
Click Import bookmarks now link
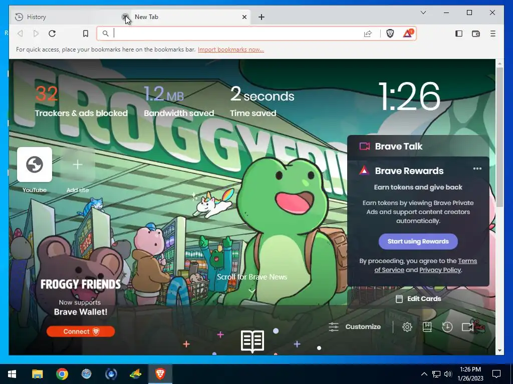click(x=230, y=49)
